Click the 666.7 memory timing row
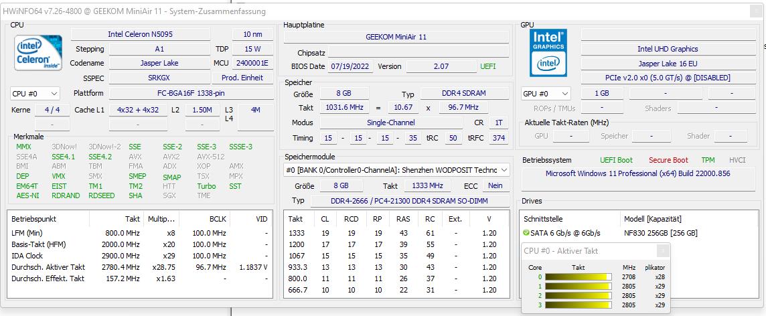 (x=396, y=290)
